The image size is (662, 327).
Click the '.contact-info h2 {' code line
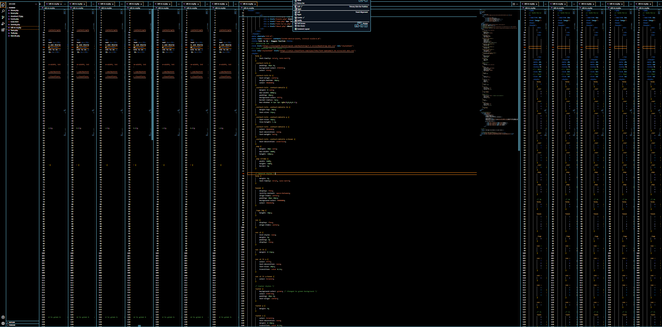264,75
